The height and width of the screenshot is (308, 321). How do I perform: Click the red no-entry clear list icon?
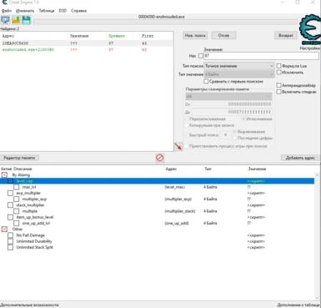(x=159, y=158)
